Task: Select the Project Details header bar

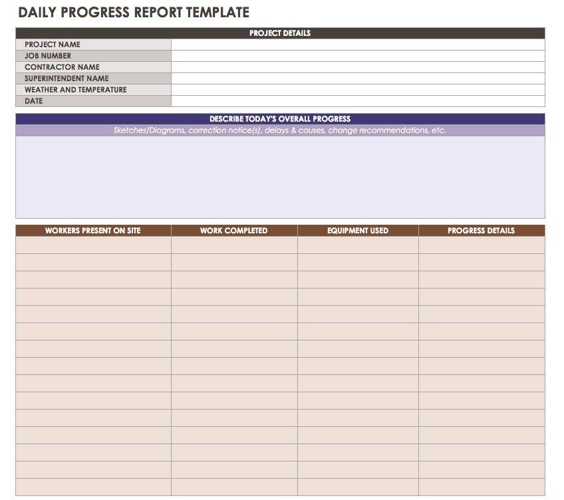Action: (x=279, y=33)
